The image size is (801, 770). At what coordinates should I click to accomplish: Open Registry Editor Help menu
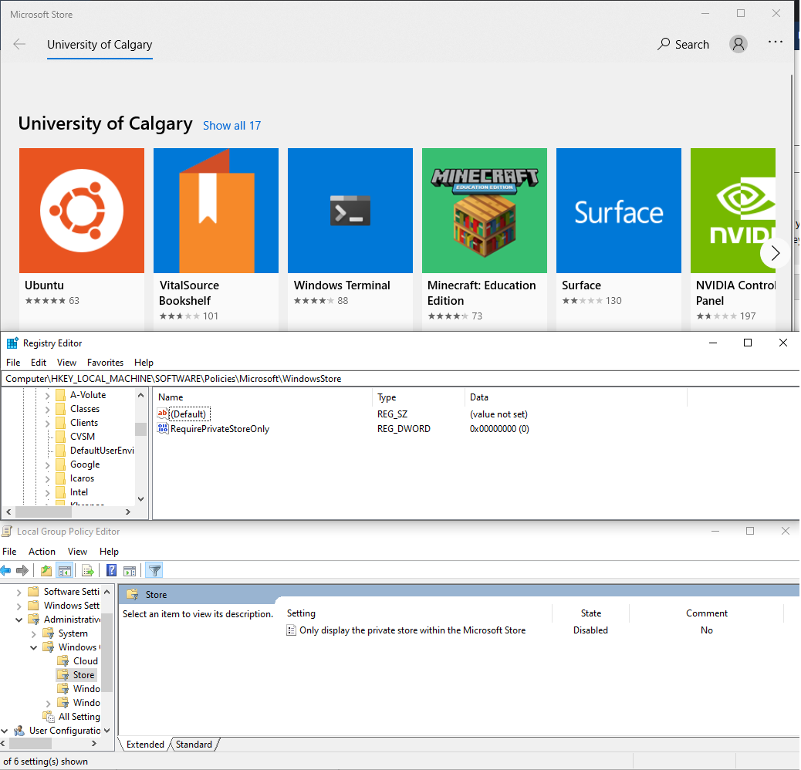tap(144, 363)
